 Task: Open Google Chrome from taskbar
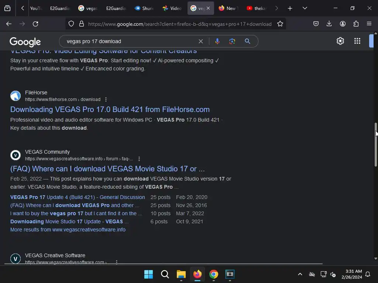coord(214,274)
